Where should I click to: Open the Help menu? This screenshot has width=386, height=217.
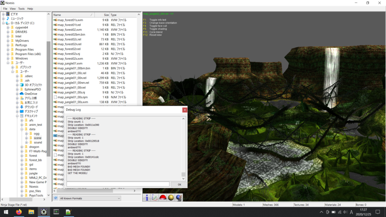[x=30, y=9]
